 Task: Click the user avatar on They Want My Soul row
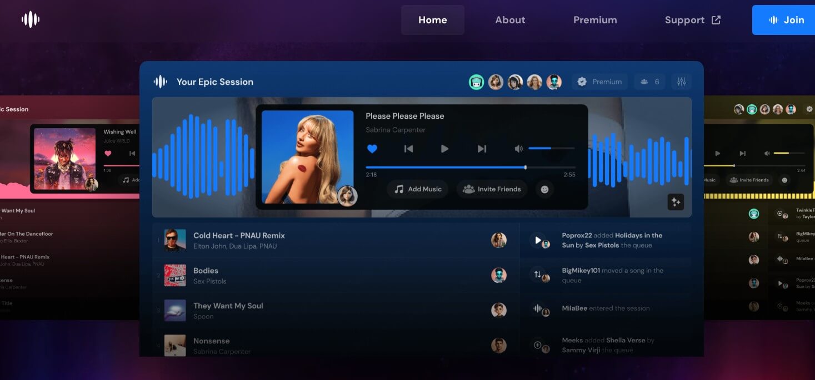(x=499, y=310)
